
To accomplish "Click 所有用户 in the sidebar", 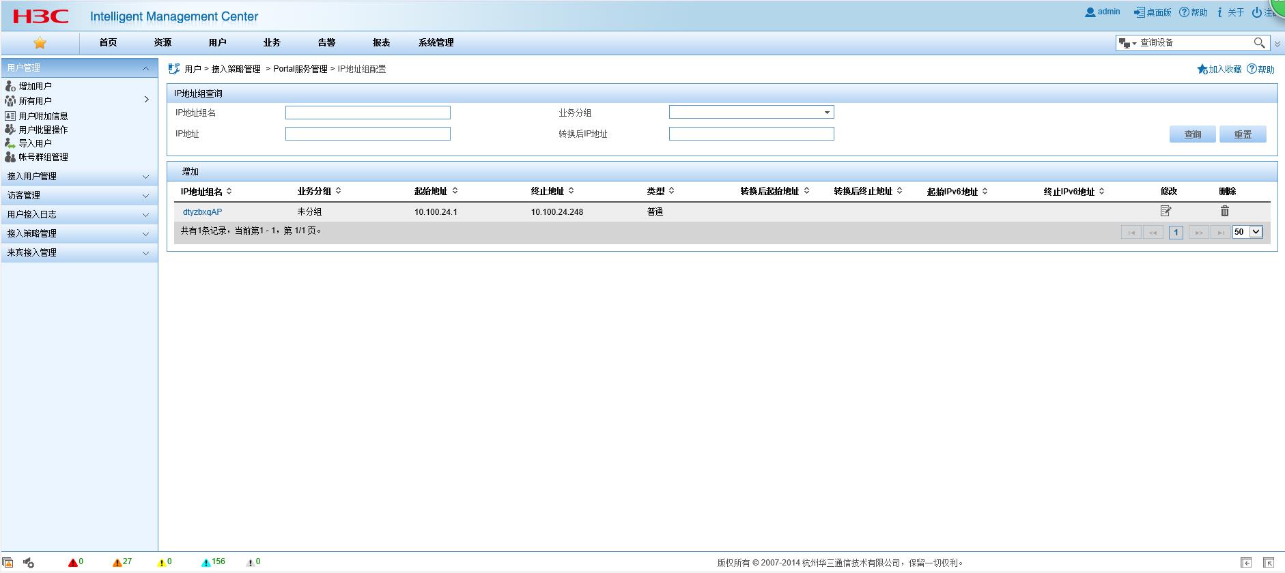I will tap(35, 100).
